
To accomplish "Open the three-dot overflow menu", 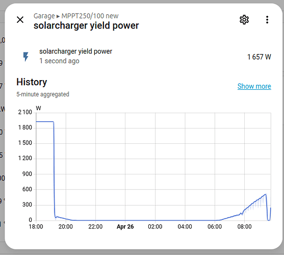I will [267, 19].
